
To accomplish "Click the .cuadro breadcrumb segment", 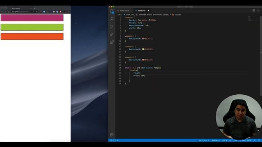I will [176, 15].
